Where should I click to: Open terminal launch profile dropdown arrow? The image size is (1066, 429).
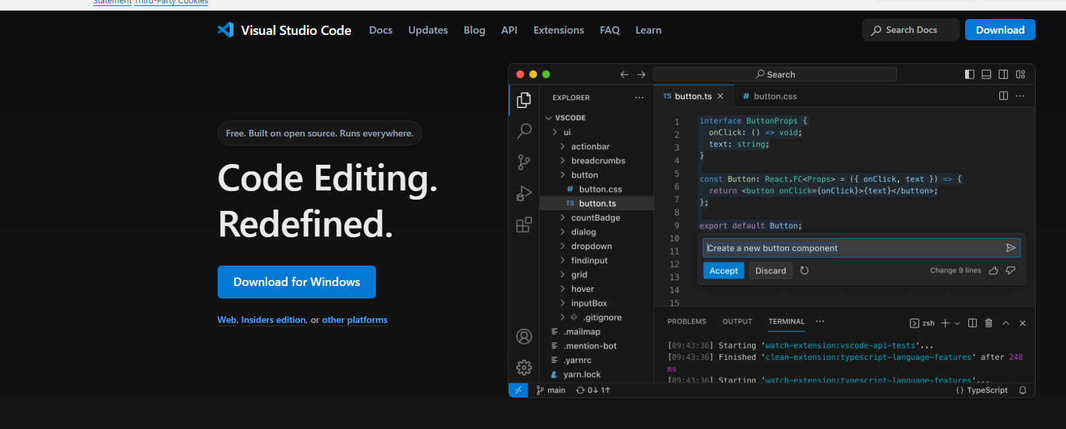(x=957, y=324)
